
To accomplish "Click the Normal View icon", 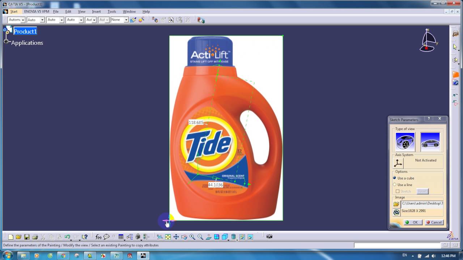I will point(209,237).
